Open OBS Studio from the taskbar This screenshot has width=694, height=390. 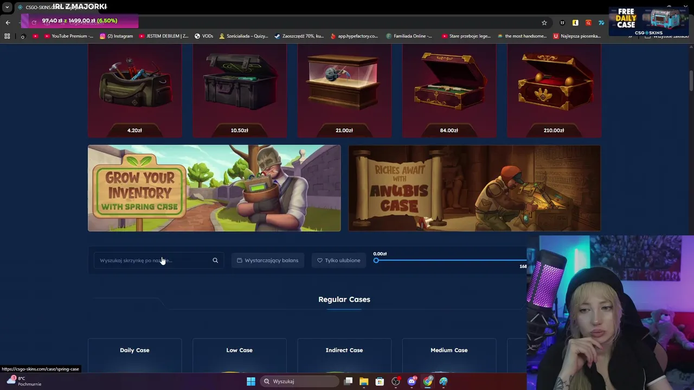click(396, 381)
